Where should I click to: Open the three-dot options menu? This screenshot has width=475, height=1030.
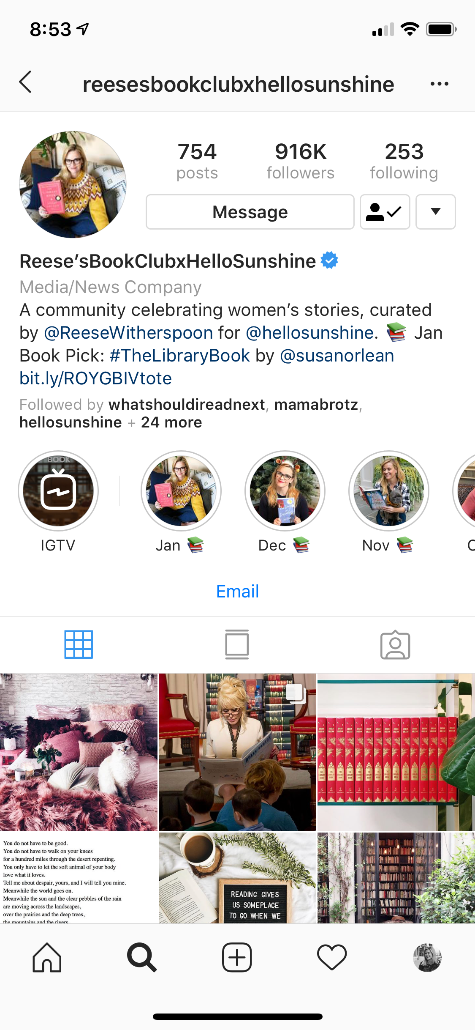pos(439,84)
